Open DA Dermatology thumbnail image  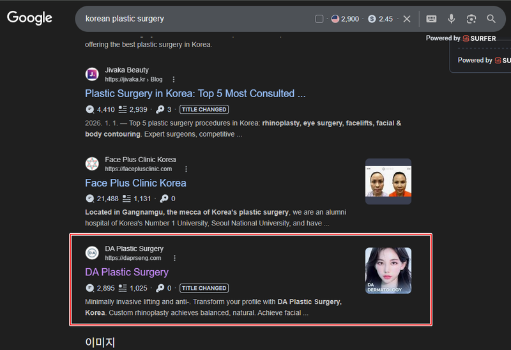point(388,271)
